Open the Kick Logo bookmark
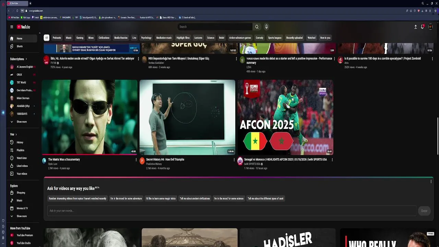The image size is (439, 247). point(26,17)
